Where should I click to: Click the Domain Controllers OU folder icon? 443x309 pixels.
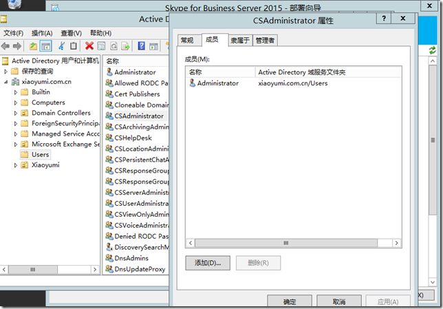25,113
